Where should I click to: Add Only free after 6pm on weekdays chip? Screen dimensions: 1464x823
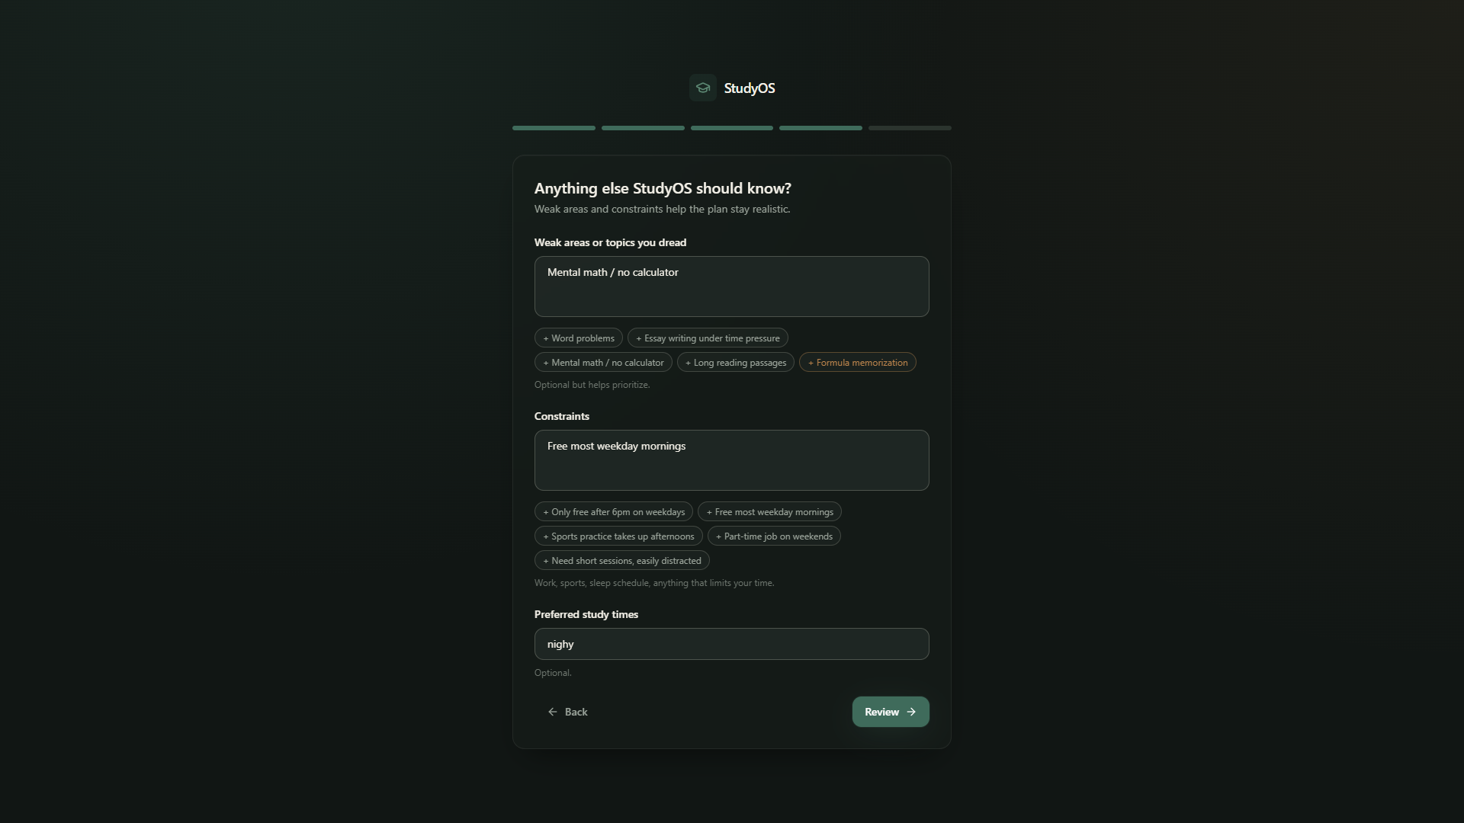coord(614,512)
